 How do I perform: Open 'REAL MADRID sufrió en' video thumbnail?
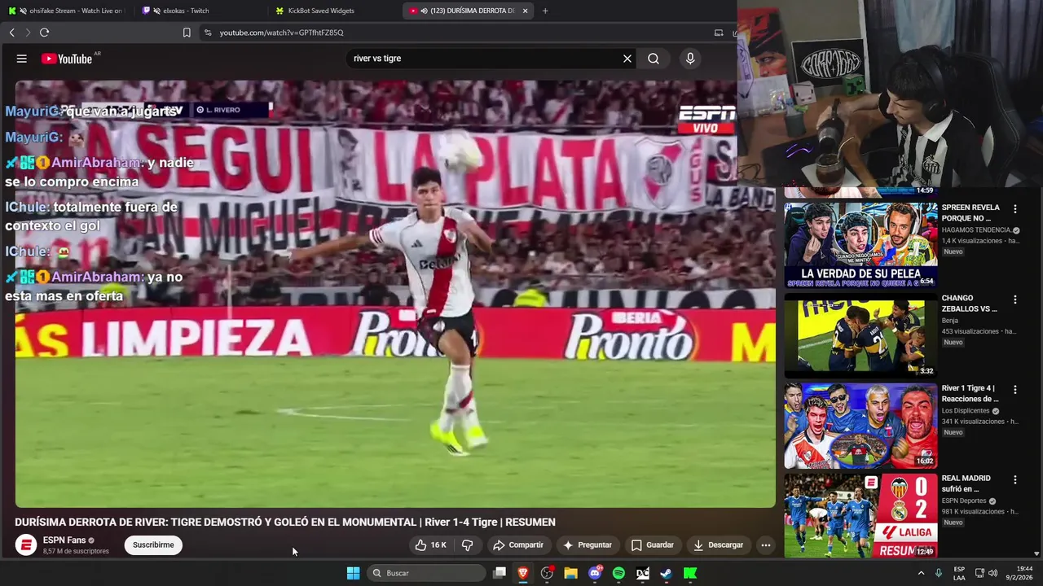(860, 515)
